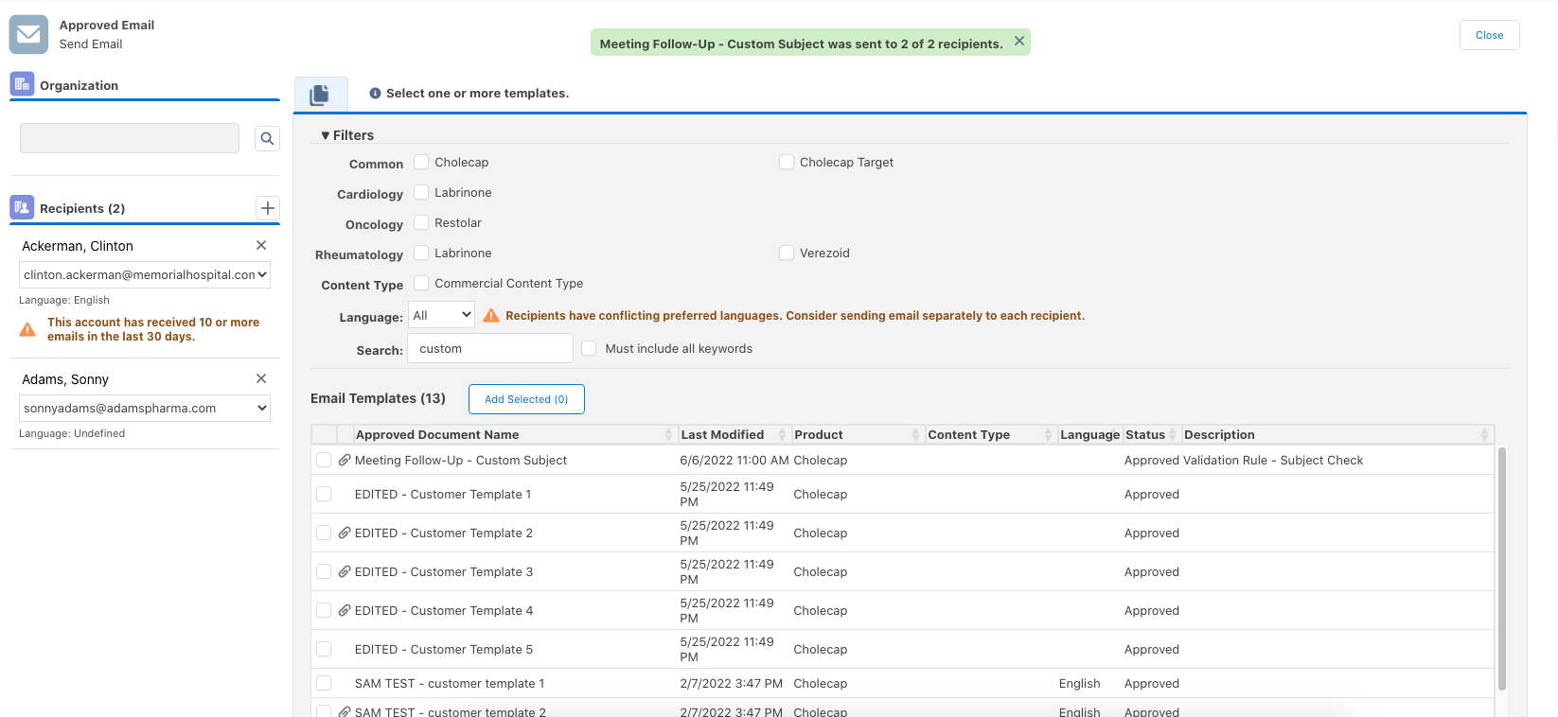
Task: Toggle Must include all keywords
Action: (589, 348)
